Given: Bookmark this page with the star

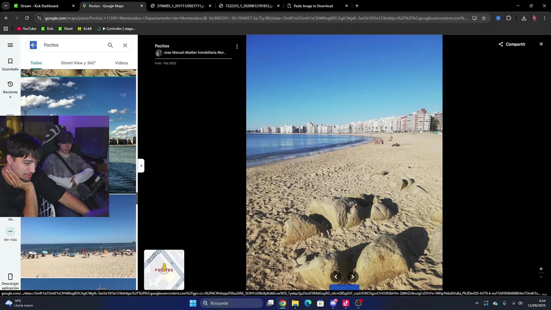Looking at the screenshot, I should point(484,18).
